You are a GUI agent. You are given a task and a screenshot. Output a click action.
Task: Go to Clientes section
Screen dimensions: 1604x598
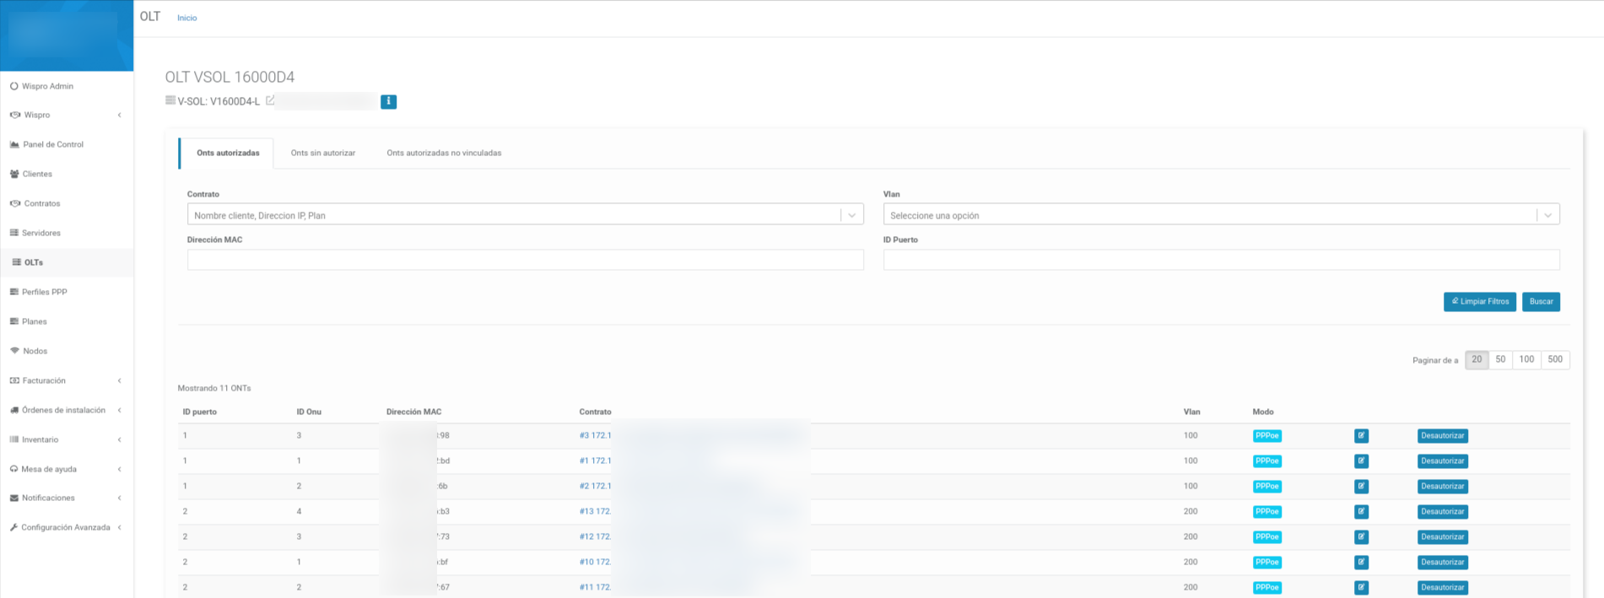point(37,174)
